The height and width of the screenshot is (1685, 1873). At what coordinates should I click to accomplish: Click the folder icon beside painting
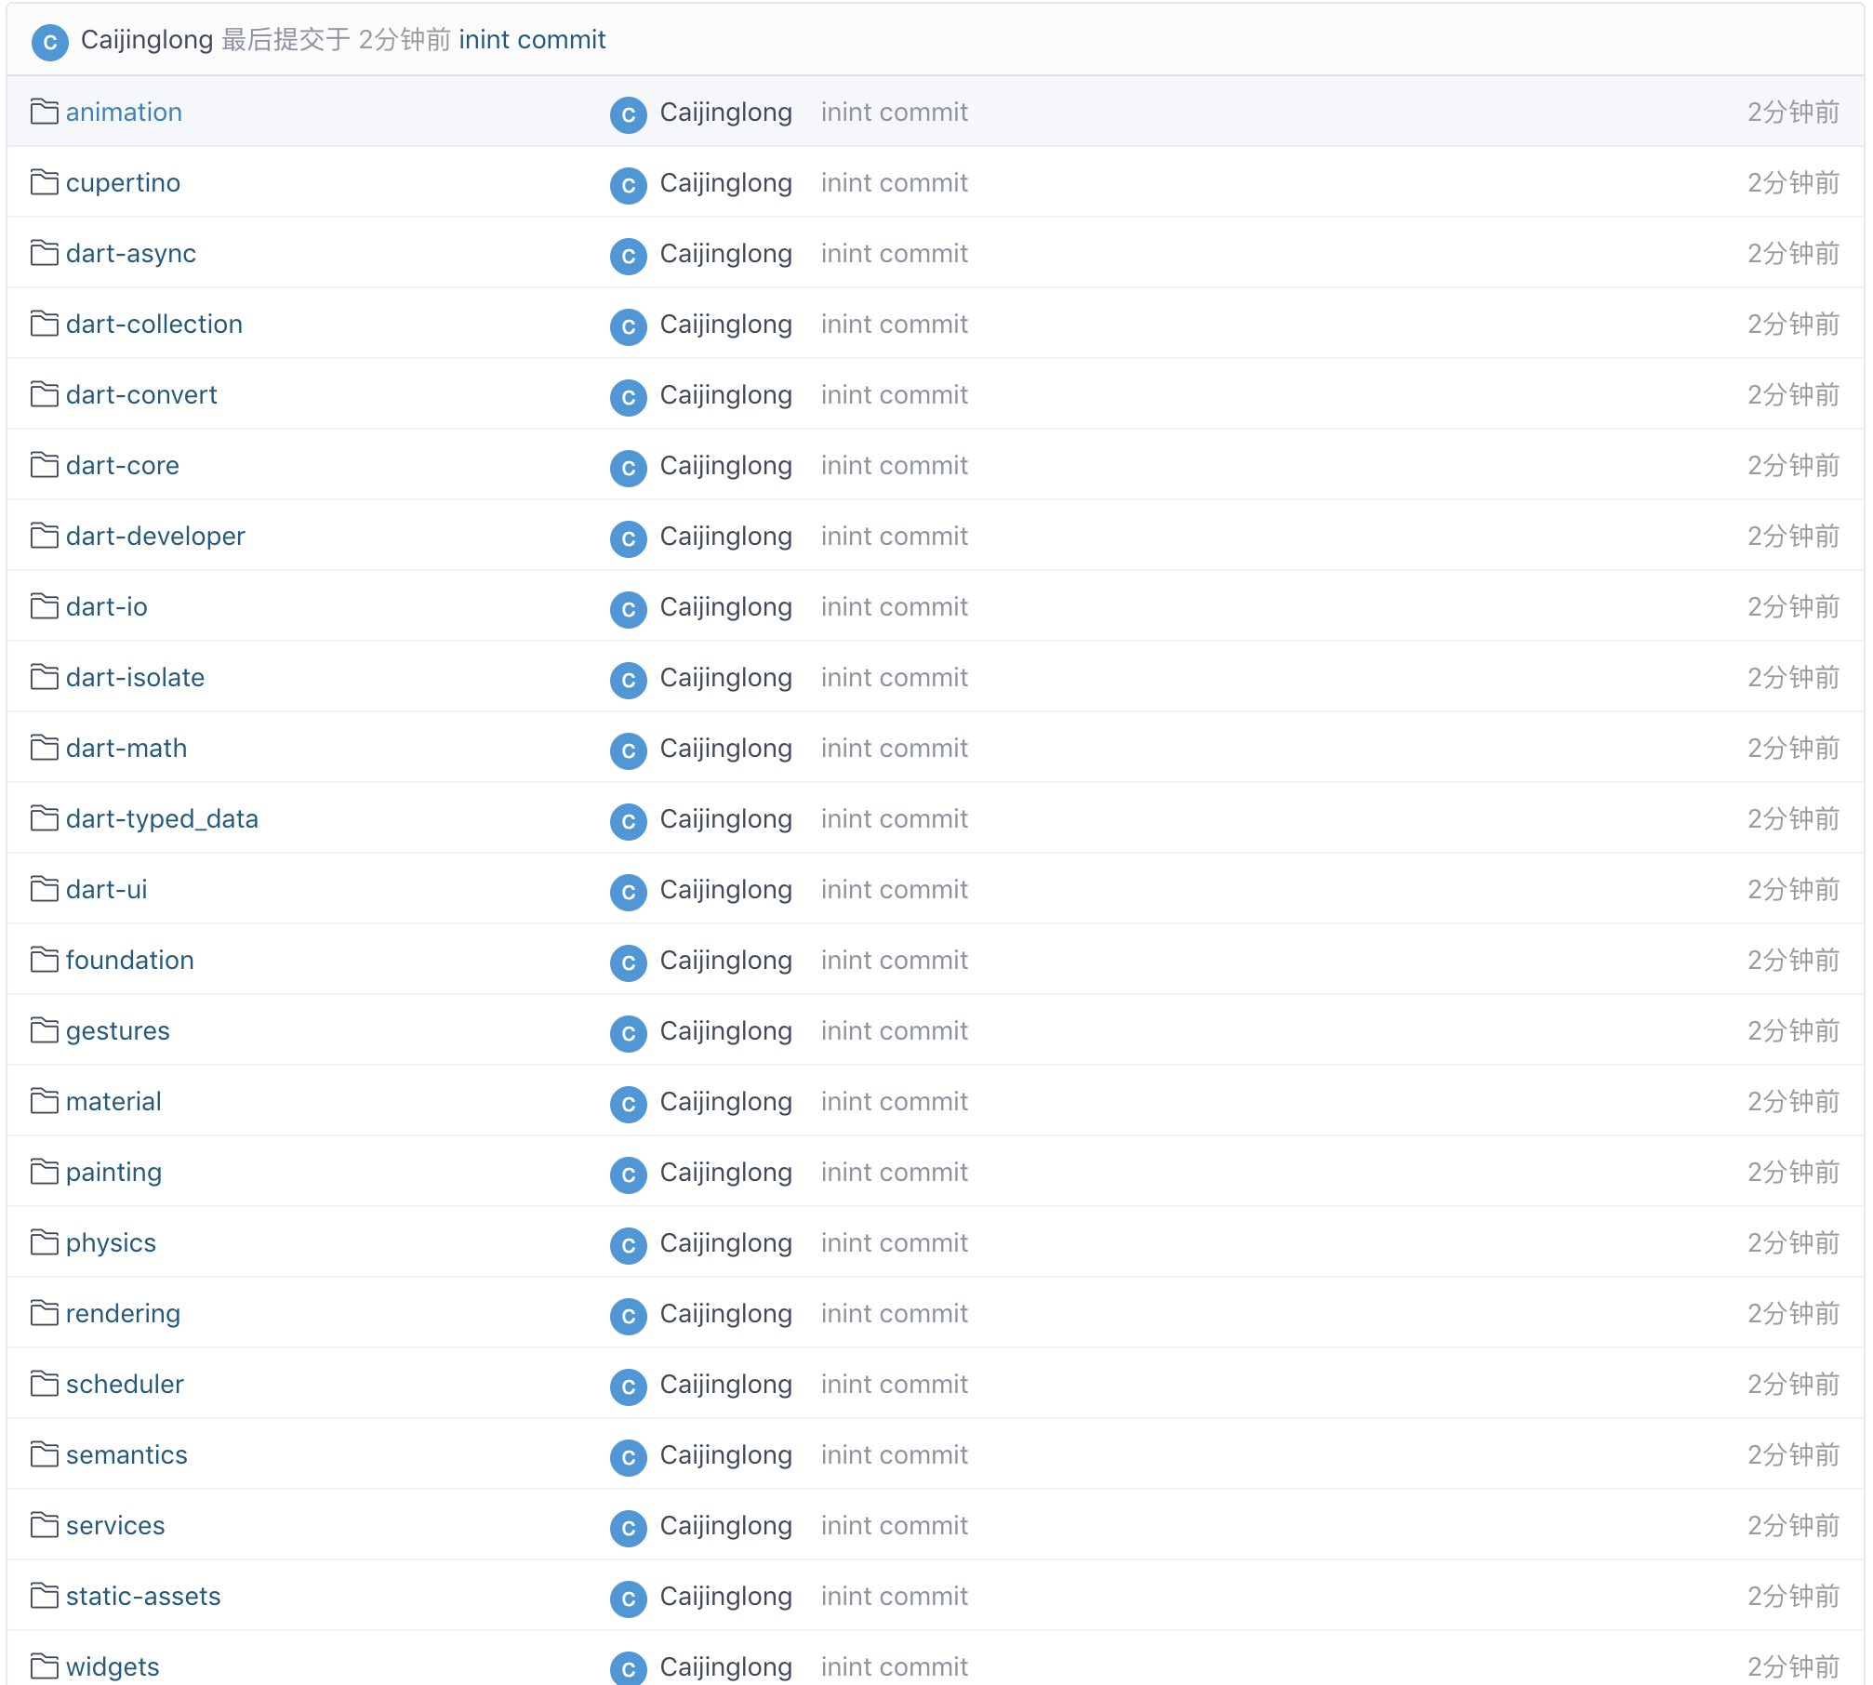click(x=44, y=1173)
